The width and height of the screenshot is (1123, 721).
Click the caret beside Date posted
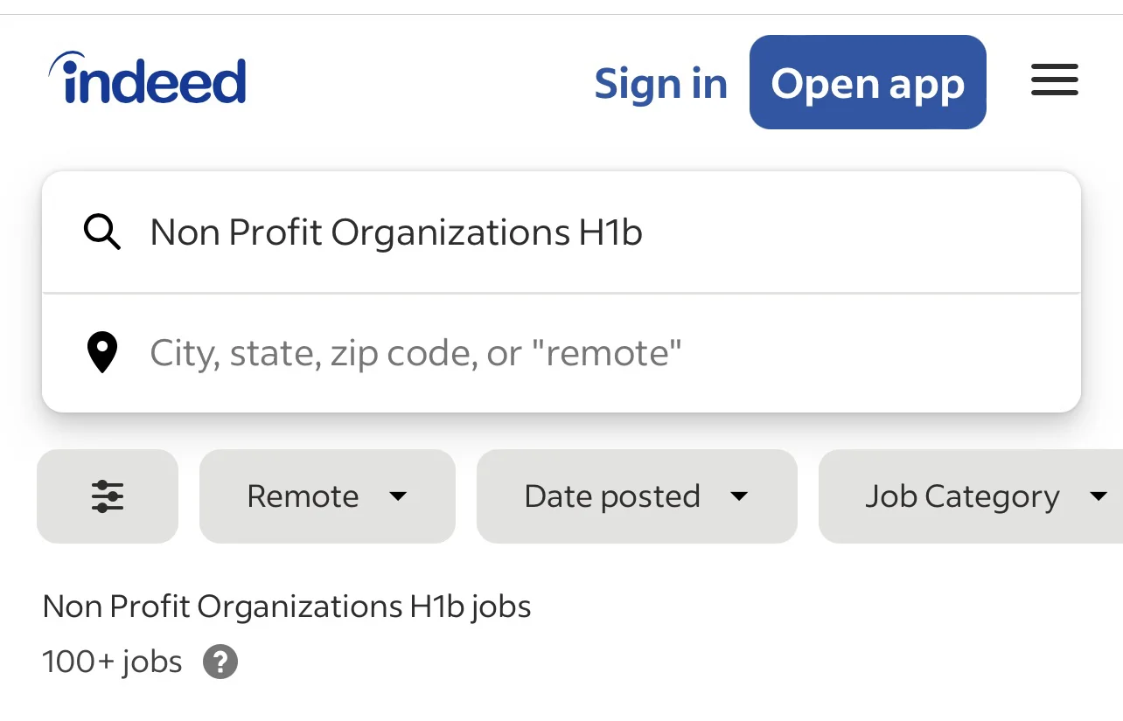click(x=739, y=496)
